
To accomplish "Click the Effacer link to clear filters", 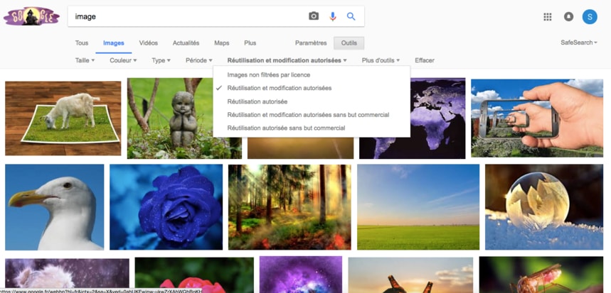I will click(425, 60).
